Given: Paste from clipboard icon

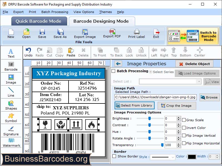Looking at the screenshot, I should point(71,50).
